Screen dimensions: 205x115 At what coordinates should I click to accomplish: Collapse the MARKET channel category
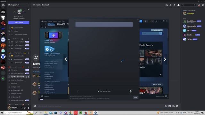16,39
